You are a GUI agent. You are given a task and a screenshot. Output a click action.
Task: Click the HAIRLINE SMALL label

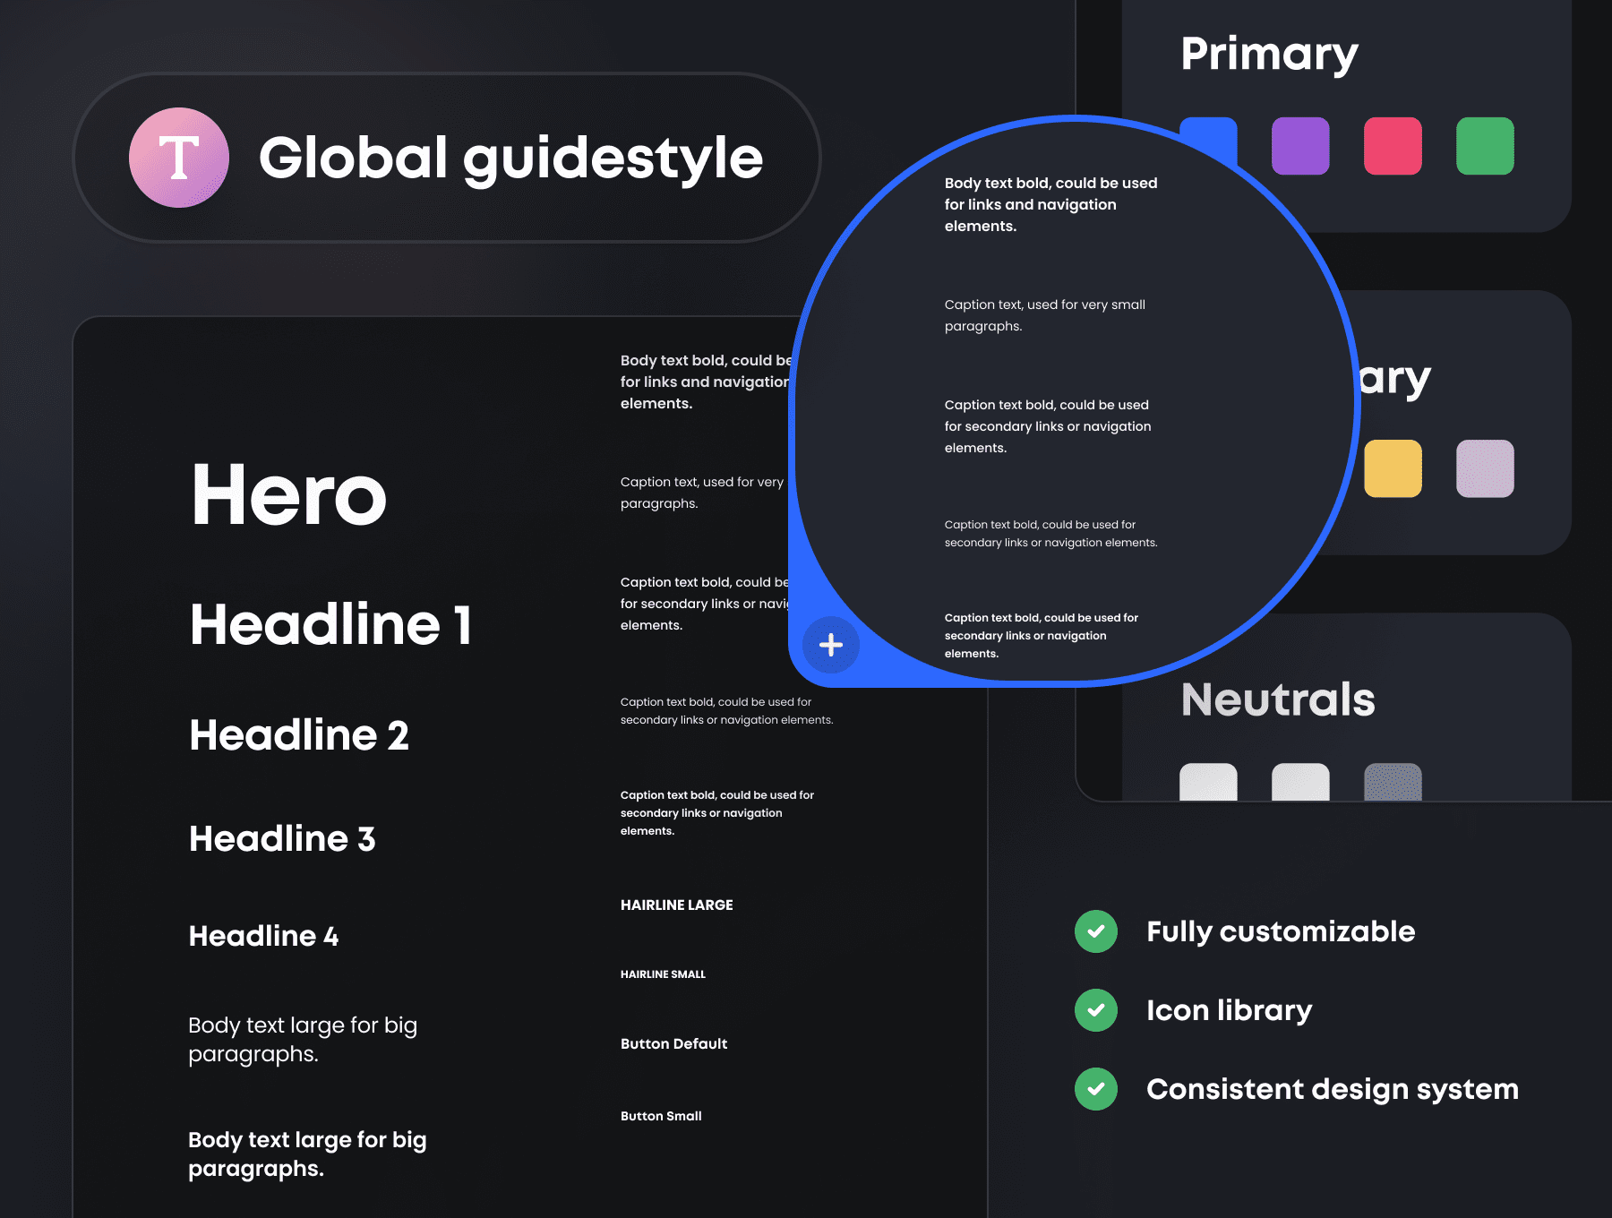(663, 974)
